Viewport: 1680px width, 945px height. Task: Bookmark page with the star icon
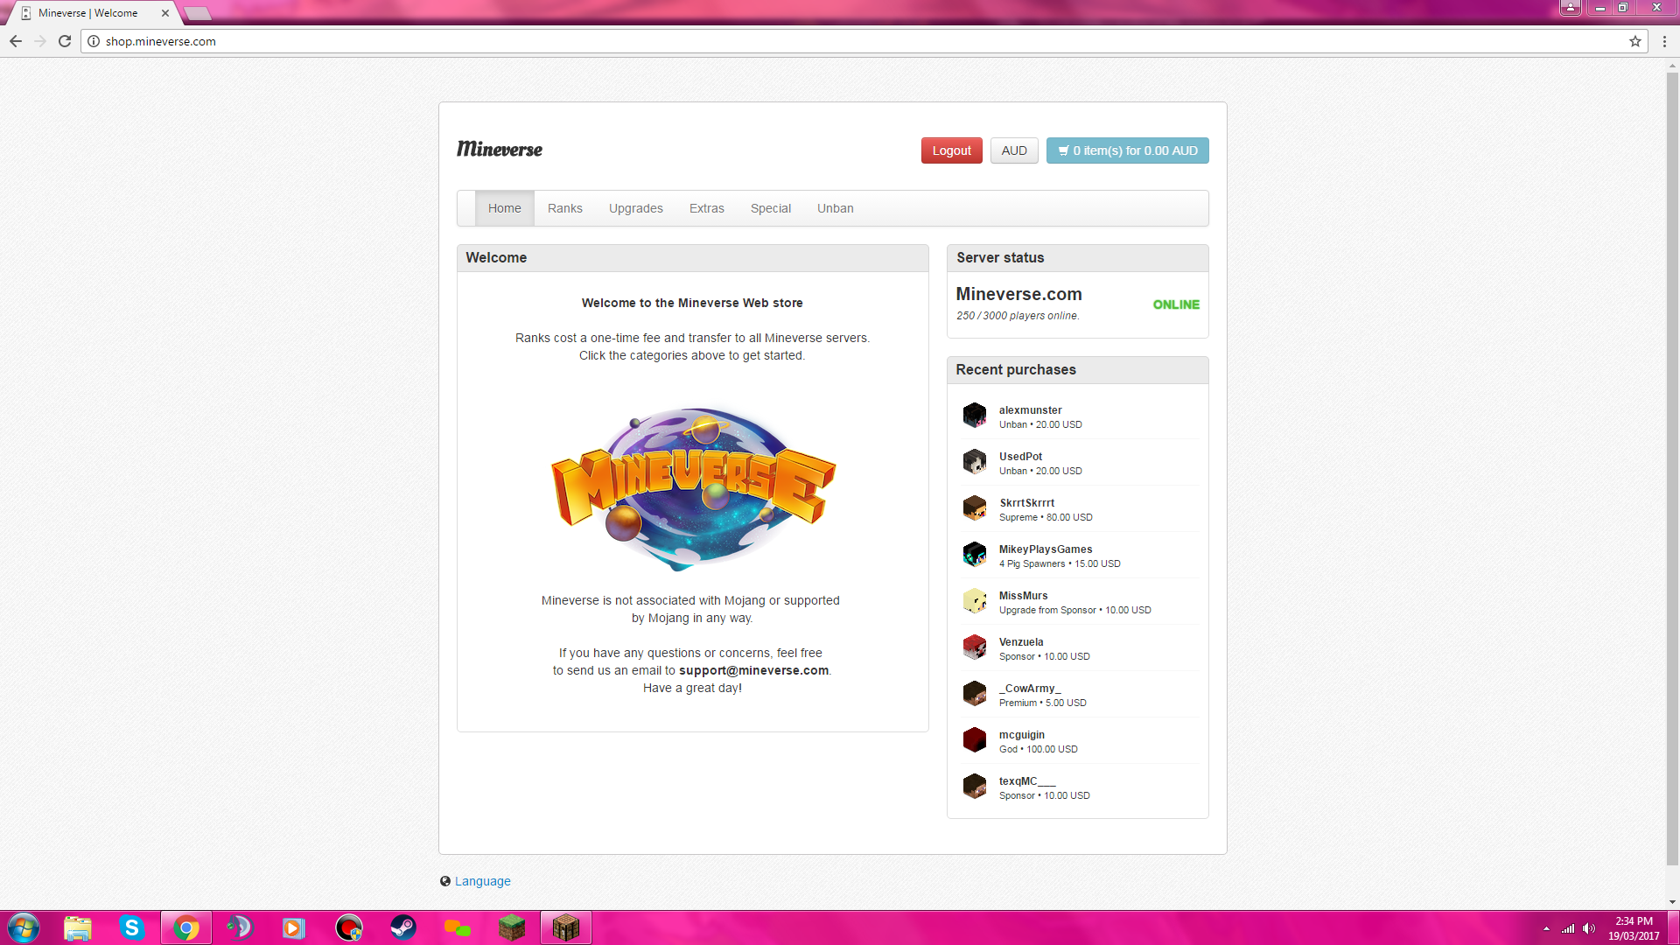coord(1634,41)
